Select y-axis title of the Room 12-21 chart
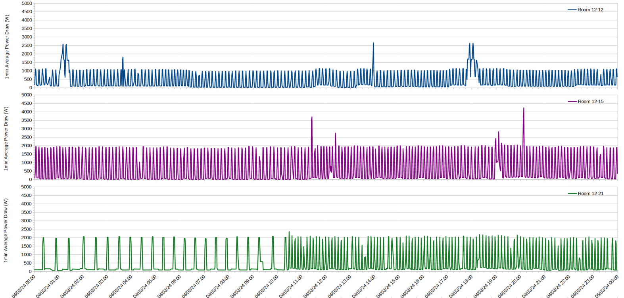Viewport: 624px width, 298px height. click(6, 231)
